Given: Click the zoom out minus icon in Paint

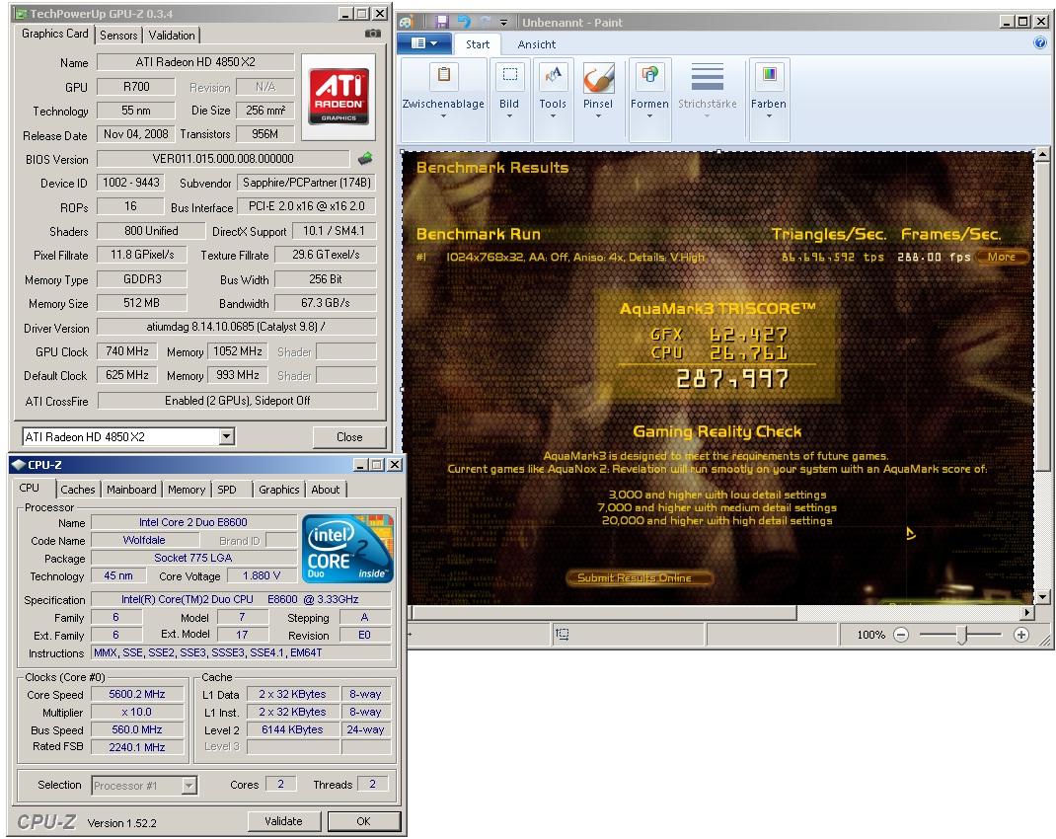Looking at the screenshot, I should pos(901,635).
